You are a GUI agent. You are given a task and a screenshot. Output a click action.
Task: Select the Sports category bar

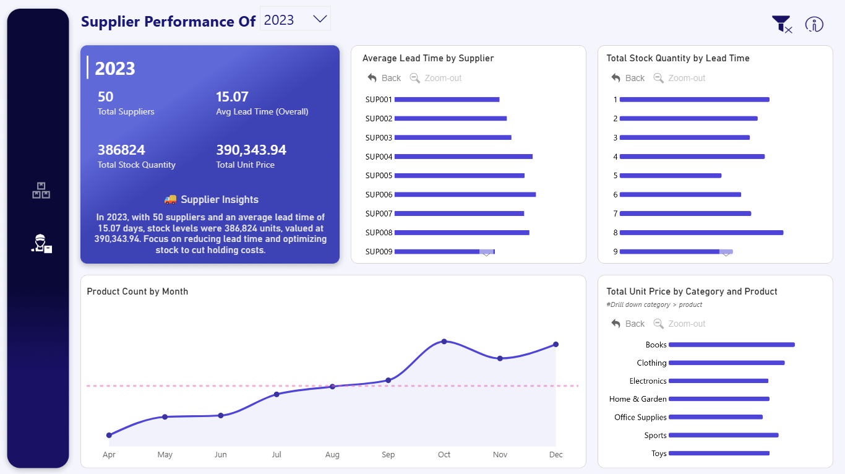pos(724,435)
